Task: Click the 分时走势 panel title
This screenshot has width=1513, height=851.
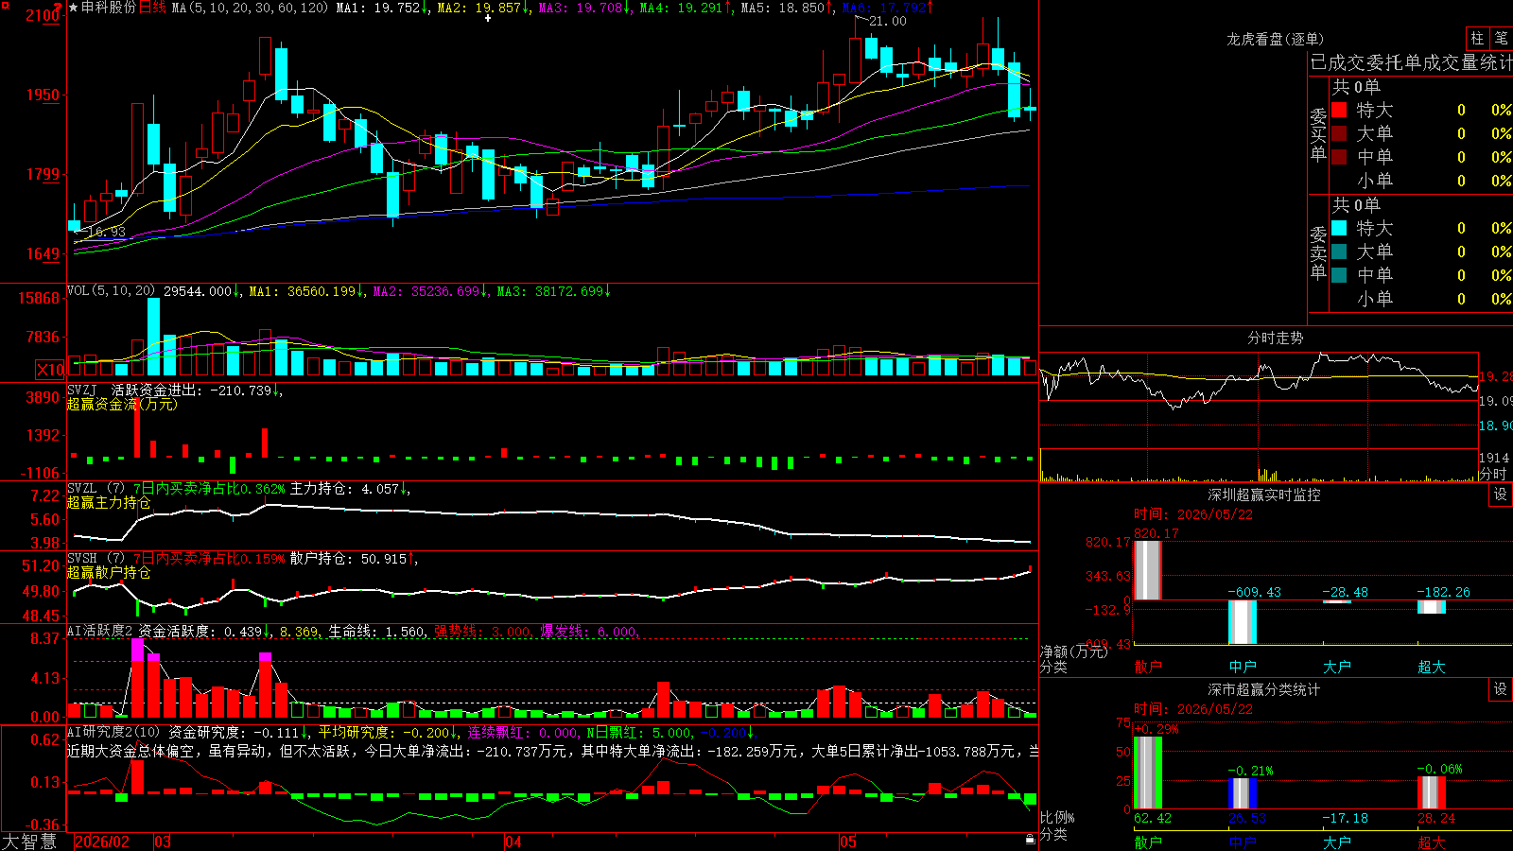Action: pyautogui.click(x=1276, y=338)
